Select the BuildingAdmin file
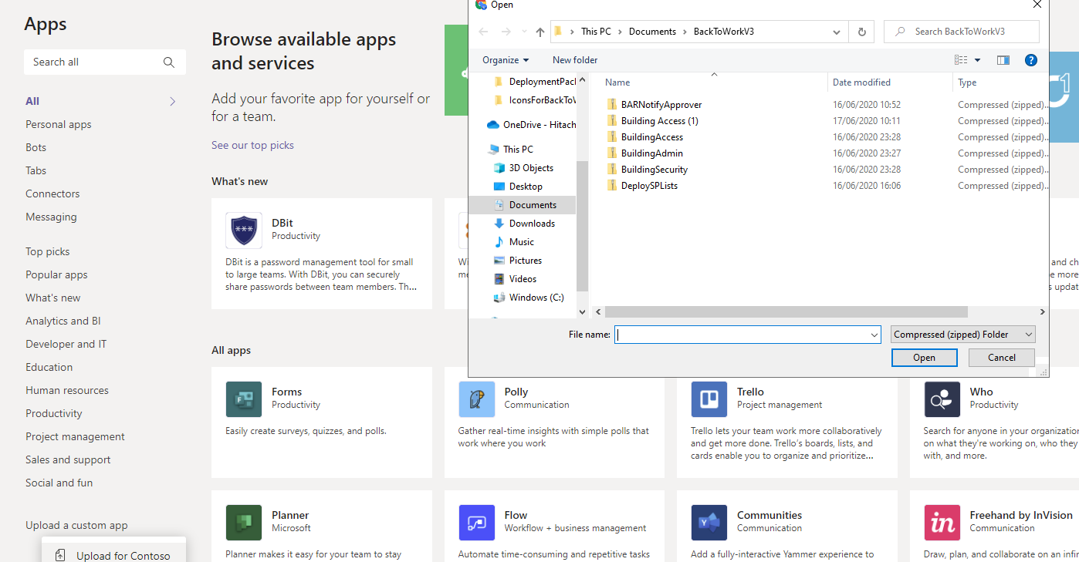This screenshot has height=562, width=1079. click(644, 153)
